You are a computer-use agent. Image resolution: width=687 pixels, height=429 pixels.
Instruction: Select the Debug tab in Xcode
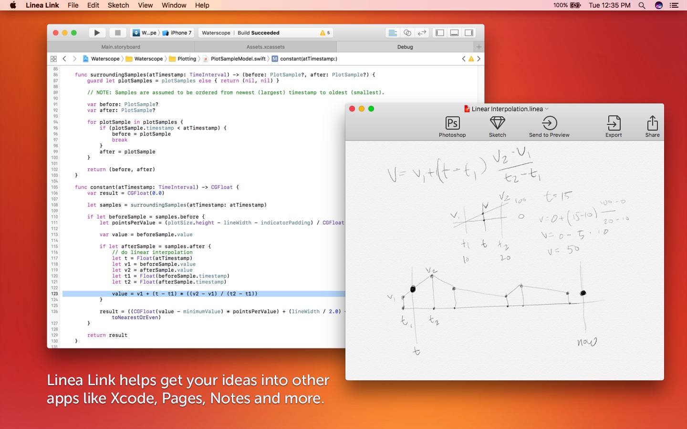405,47
